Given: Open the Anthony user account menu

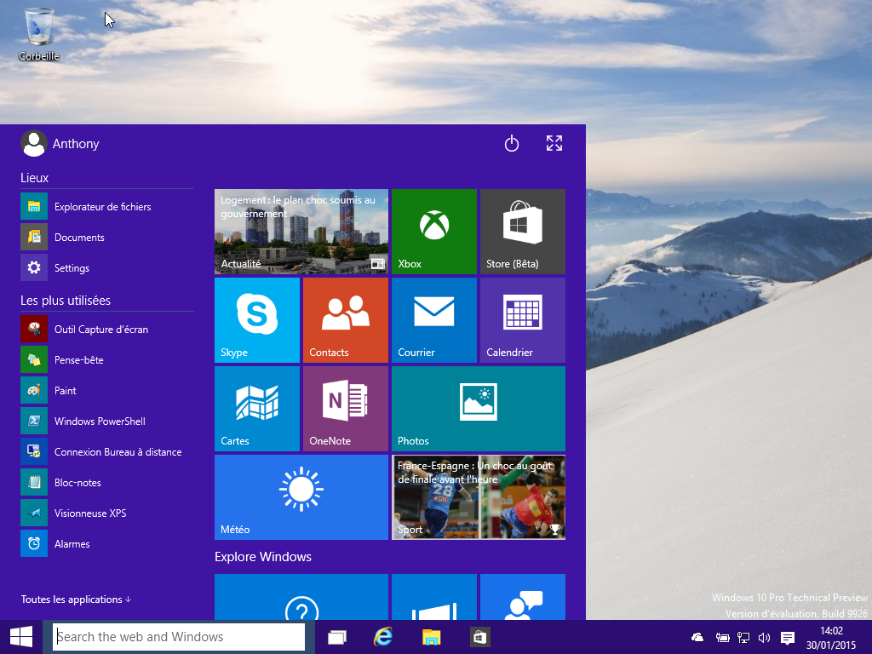Looking at the screenshot, I should [x=60, y=144].
